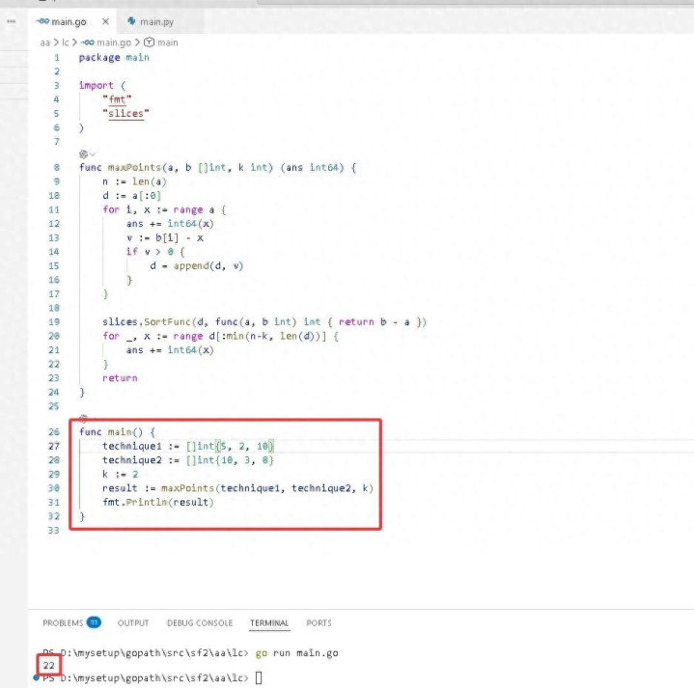Click 'n := len(a)' statement

[x=134, y=181]
